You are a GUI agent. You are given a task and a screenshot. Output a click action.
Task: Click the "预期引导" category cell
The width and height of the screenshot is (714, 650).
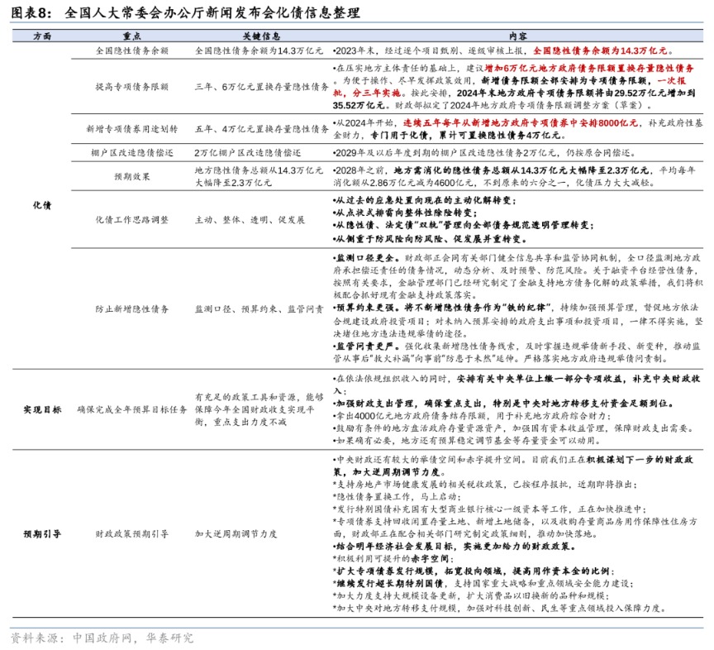click(x=41, y=534)
